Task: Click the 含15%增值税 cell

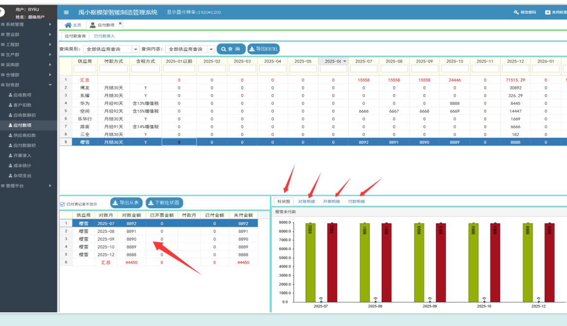Action: pos(145,111)
